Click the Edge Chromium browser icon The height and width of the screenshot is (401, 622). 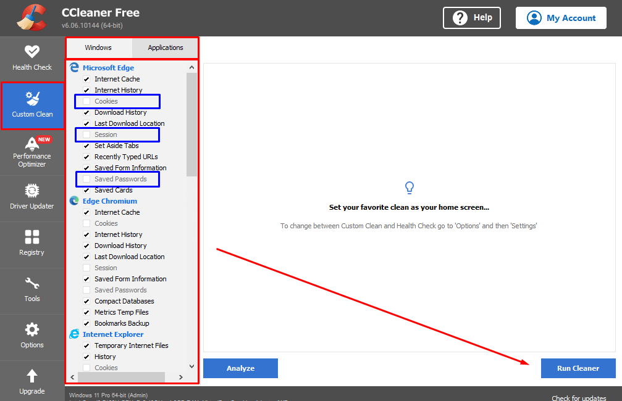coord(74,201)
